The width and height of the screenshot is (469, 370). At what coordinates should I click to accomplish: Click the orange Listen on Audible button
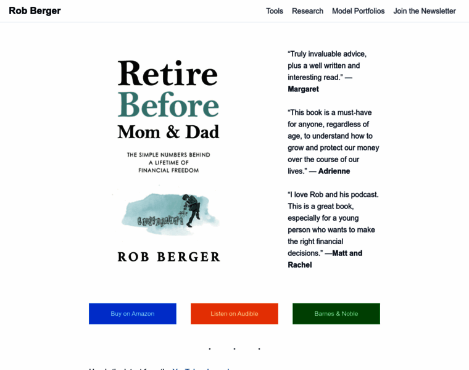[x=234, y=313]
